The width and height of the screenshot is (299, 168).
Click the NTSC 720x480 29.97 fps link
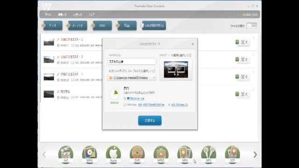click(x=154, y=105)
